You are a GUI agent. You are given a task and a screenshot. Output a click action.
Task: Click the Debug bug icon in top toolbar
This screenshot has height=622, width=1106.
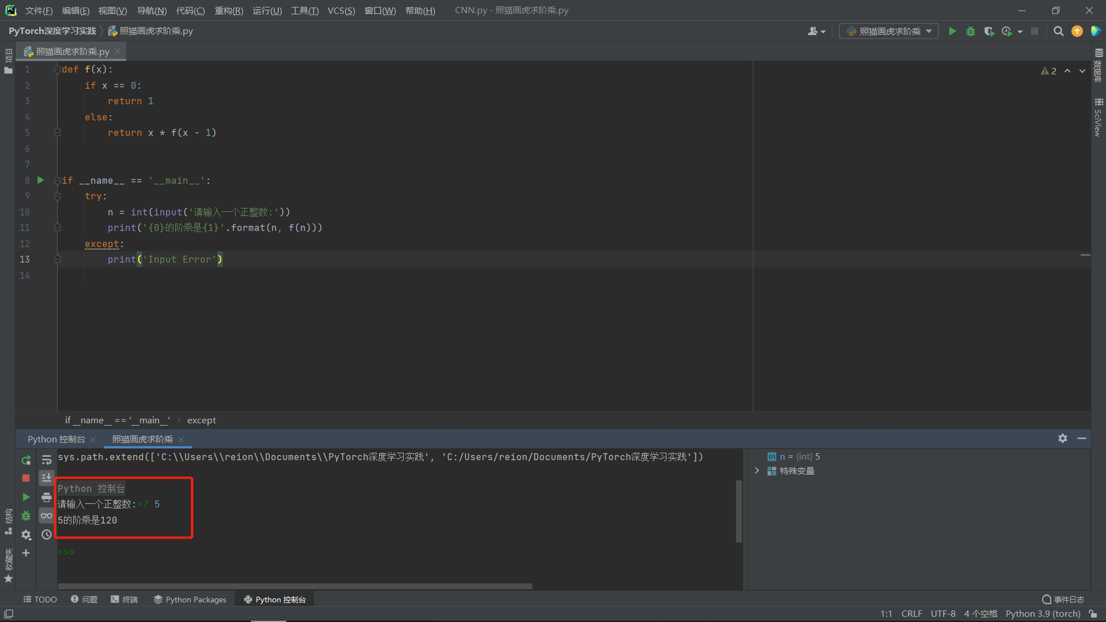pos(971,32)
